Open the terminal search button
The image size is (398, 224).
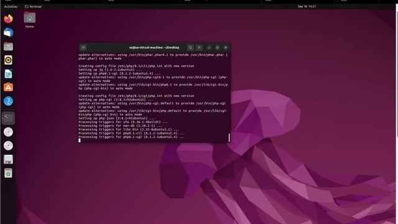(x=190, y=47)
